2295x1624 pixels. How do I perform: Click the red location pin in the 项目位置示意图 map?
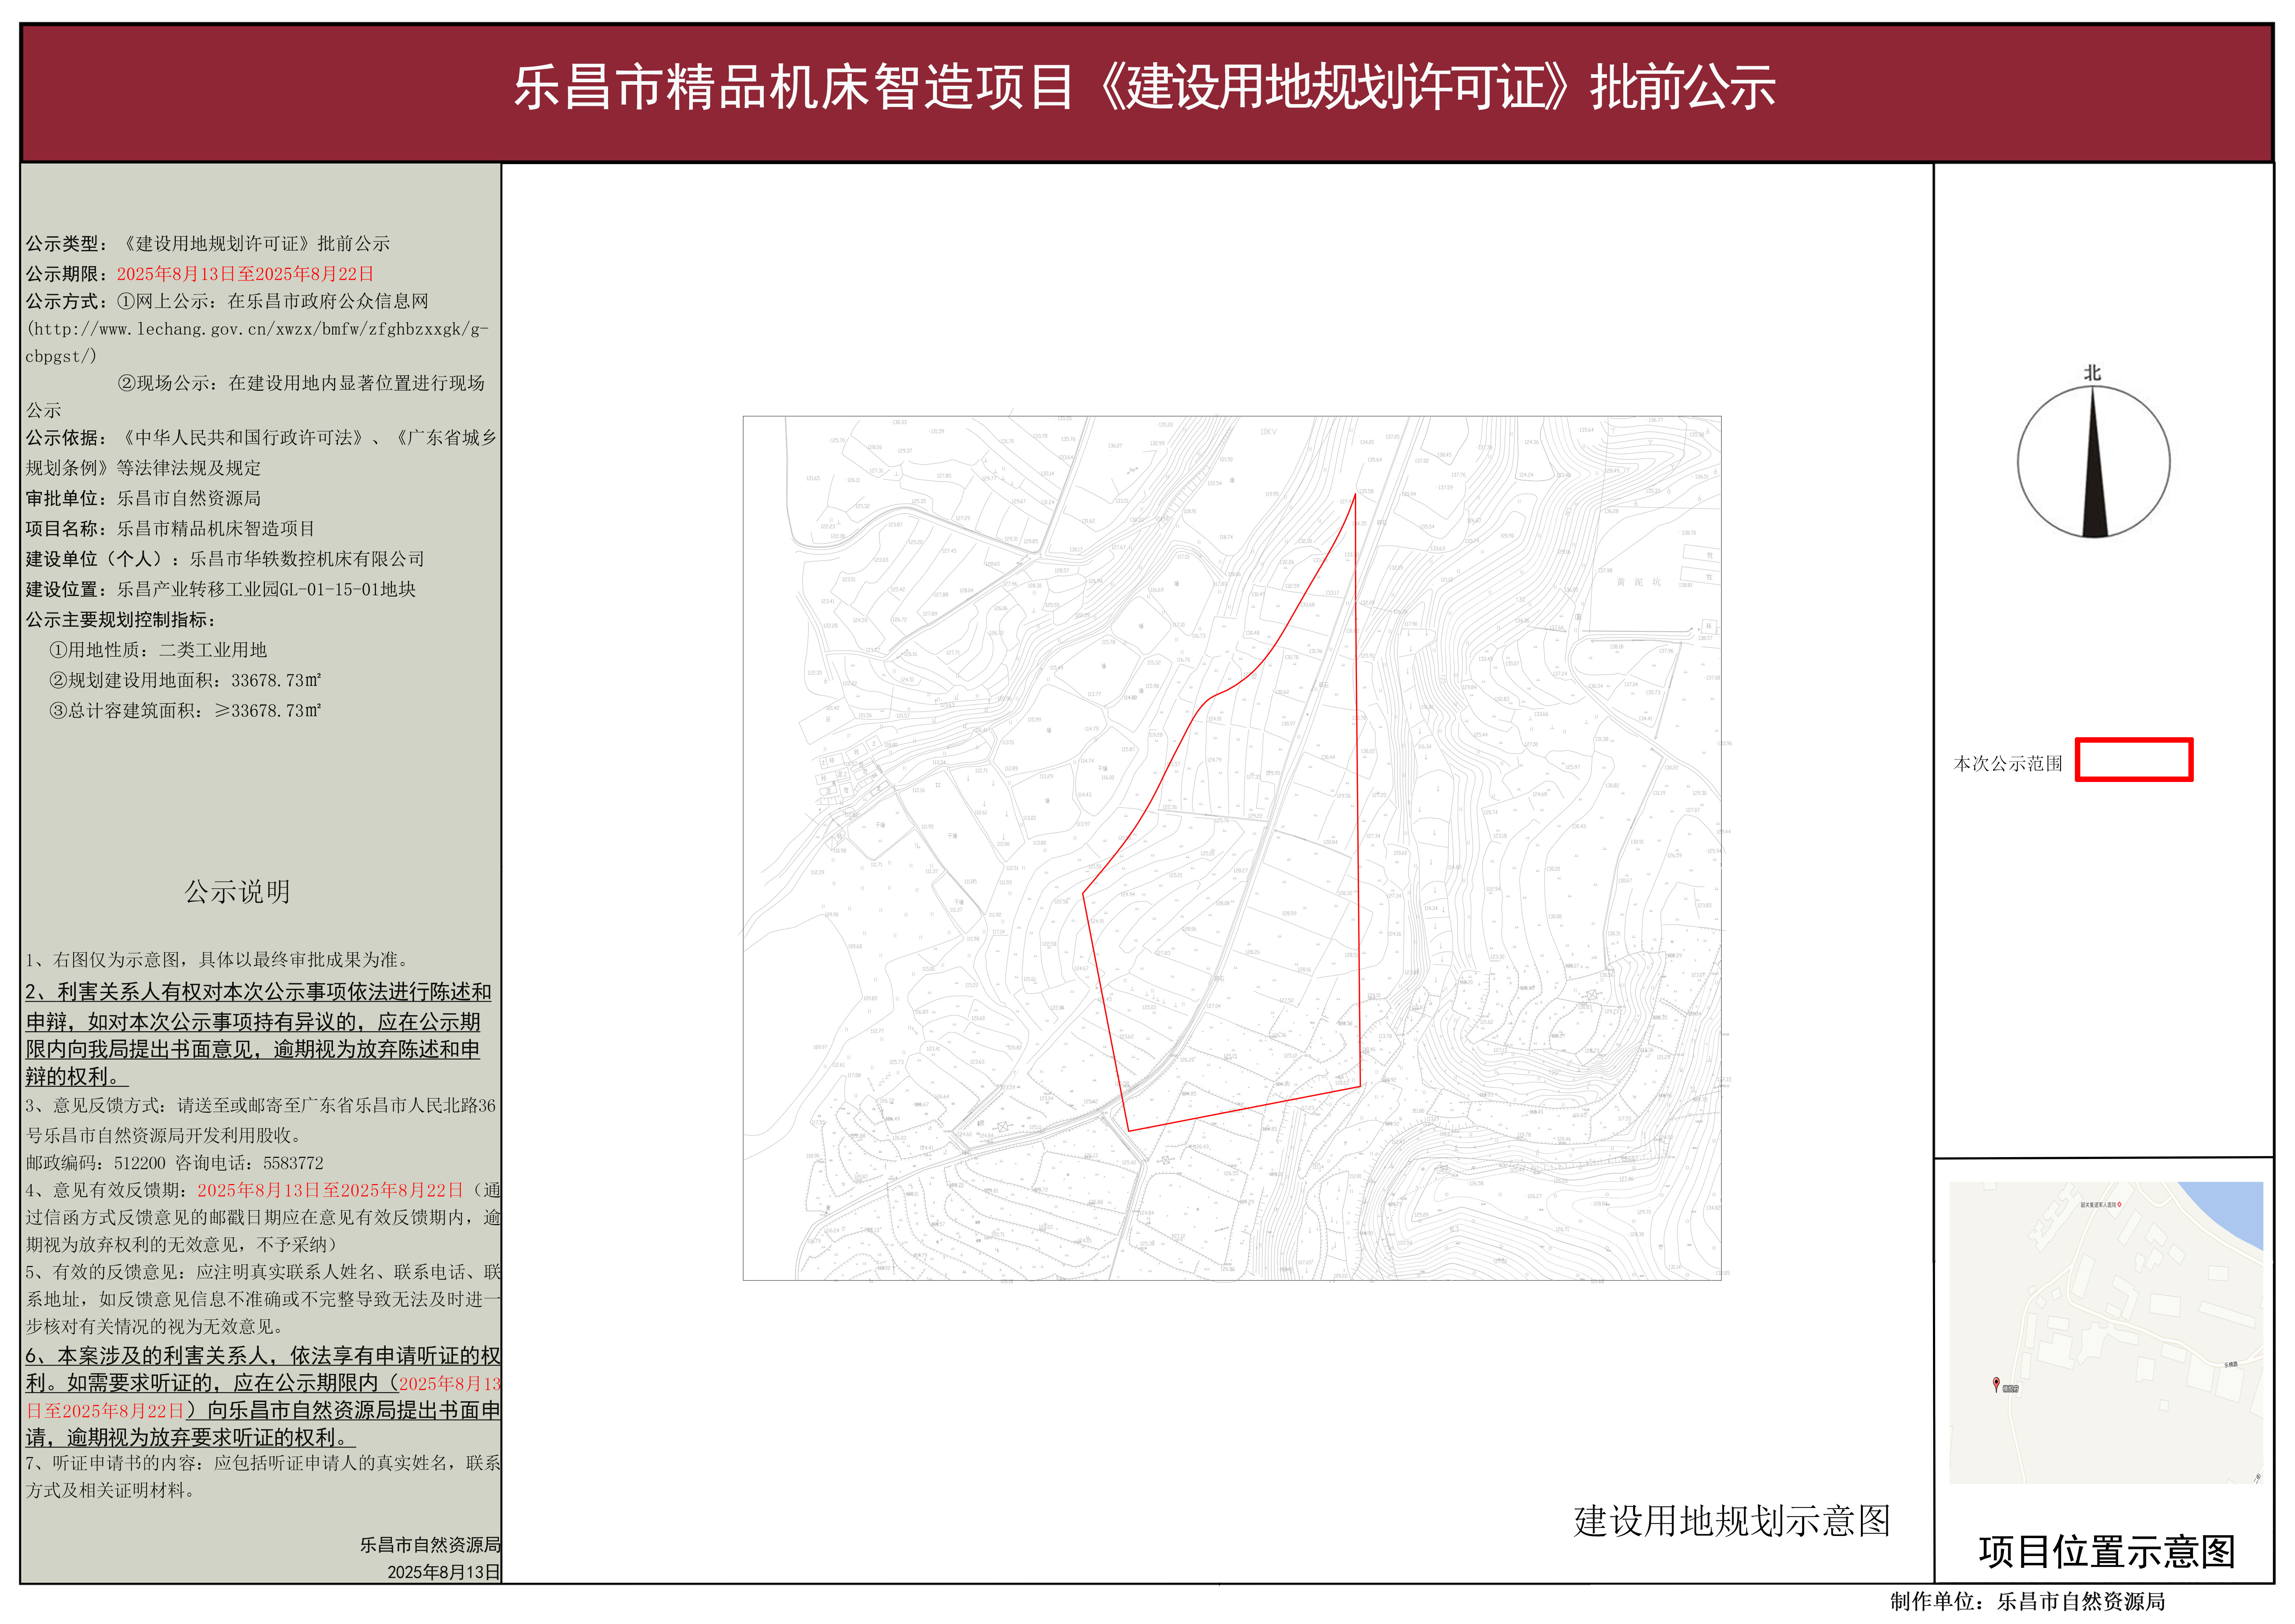click(1996, 1385)
